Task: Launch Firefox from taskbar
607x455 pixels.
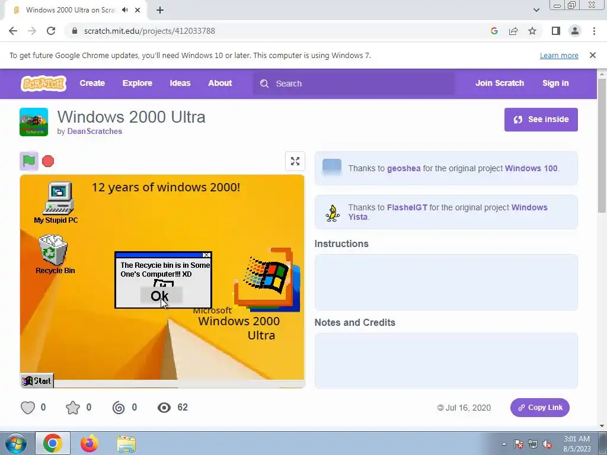Action: tap(90, 443)
